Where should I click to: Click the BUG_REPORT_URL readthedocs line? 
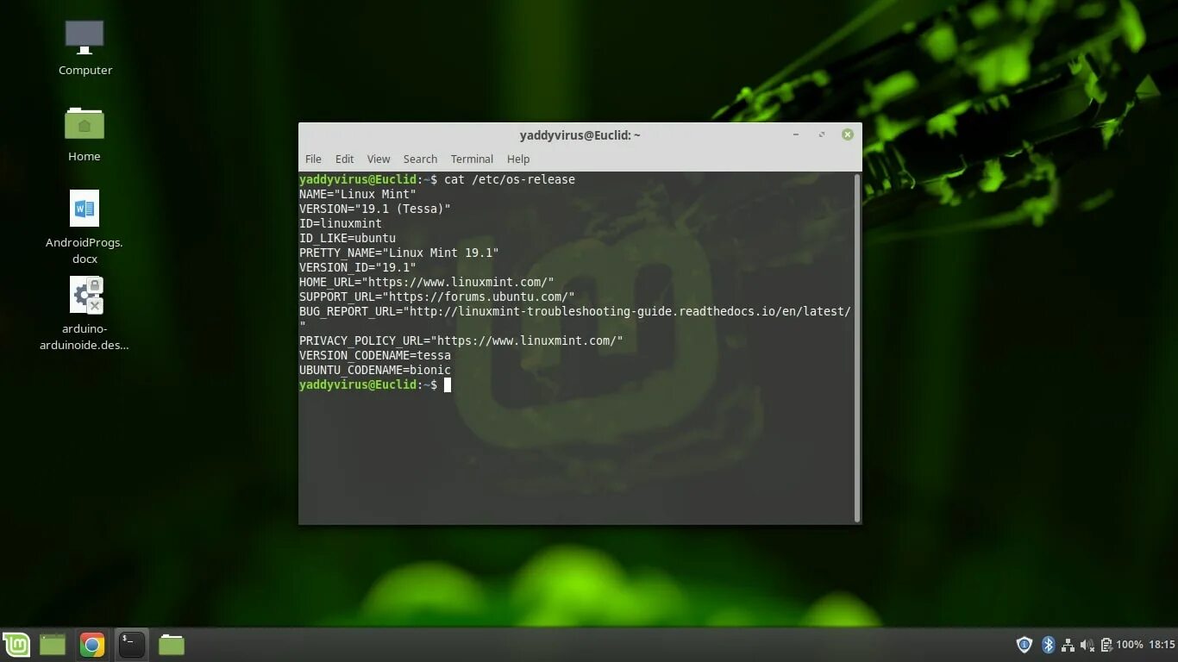coord(575,311)
